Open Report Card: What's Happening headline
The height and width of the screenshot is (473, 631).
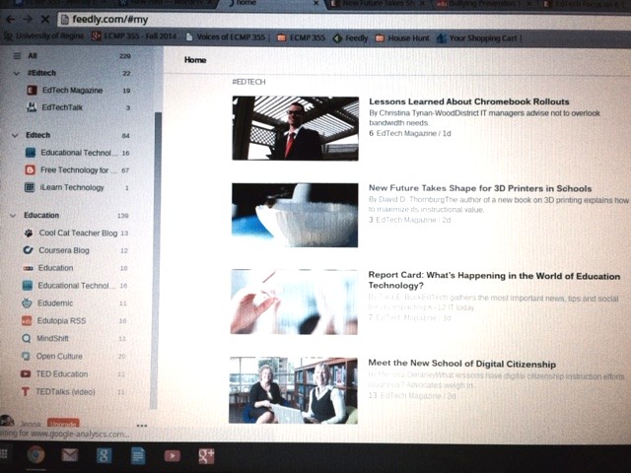pos(494,280)
